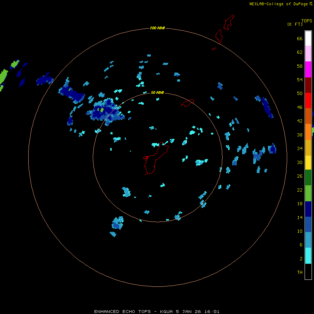The width and height of the screenshot is (314, 314).
Task: Select the magenta legend swatch
Action: coord(308,69)
